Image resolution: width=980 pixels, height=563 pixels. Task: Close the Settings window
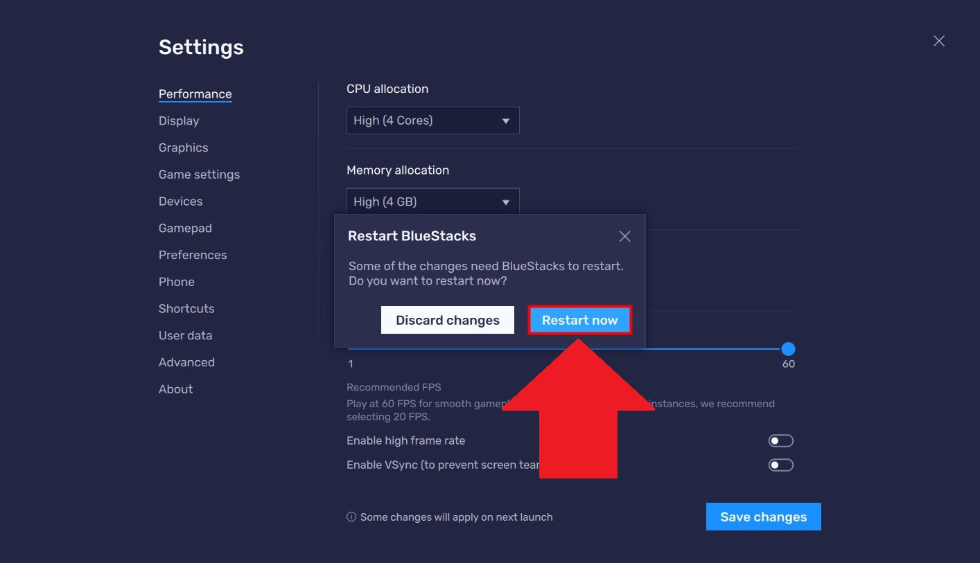point(939,41)
